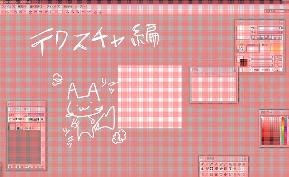Click the OFF mask button
Screen dimensions: 289x177
[x=241, y=45]
